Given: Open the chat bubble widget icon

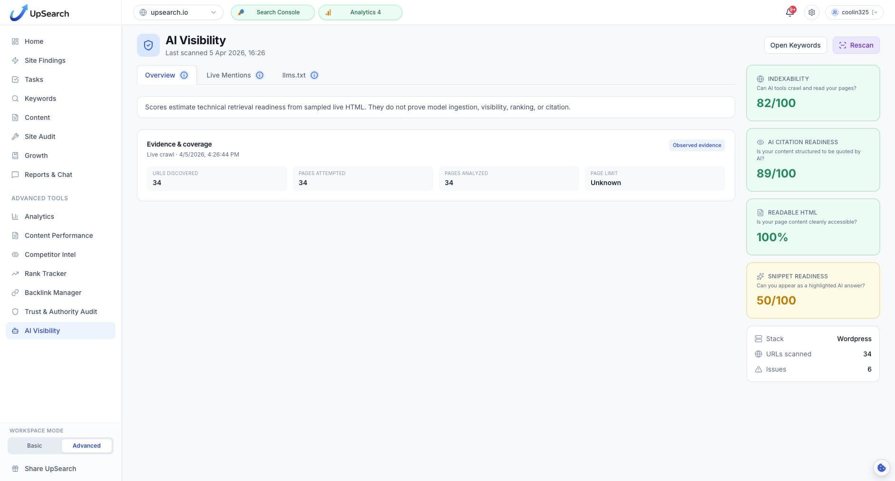Looking at the screenshot, I should click(882, 468).
